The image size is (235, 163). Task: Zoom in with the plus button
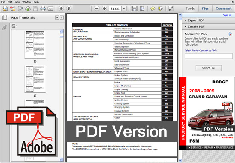coord(104,9)
